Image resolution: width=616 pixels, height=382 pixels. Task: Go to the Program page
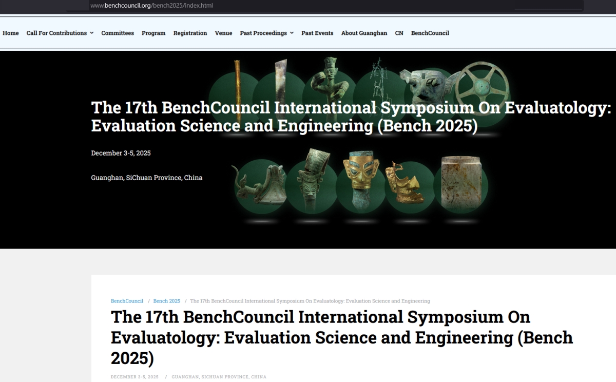click(153, 33)
